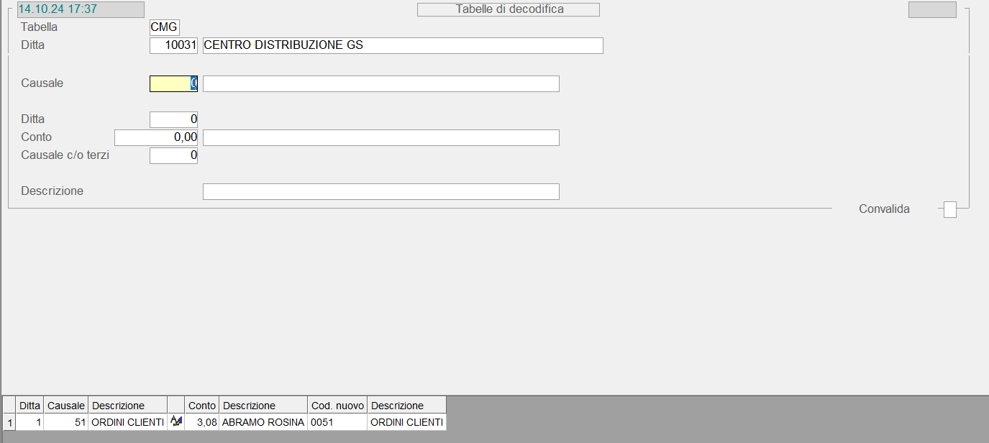This screenshot has width=989, height=443.
Task: Click the Causale code input field
Action: (173, 83)
